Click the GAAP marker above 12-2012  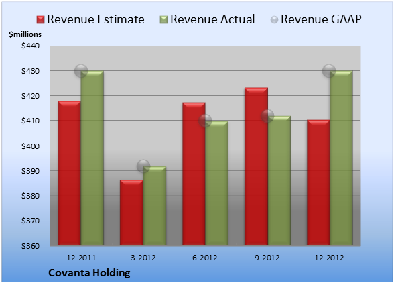coord(329,71)
